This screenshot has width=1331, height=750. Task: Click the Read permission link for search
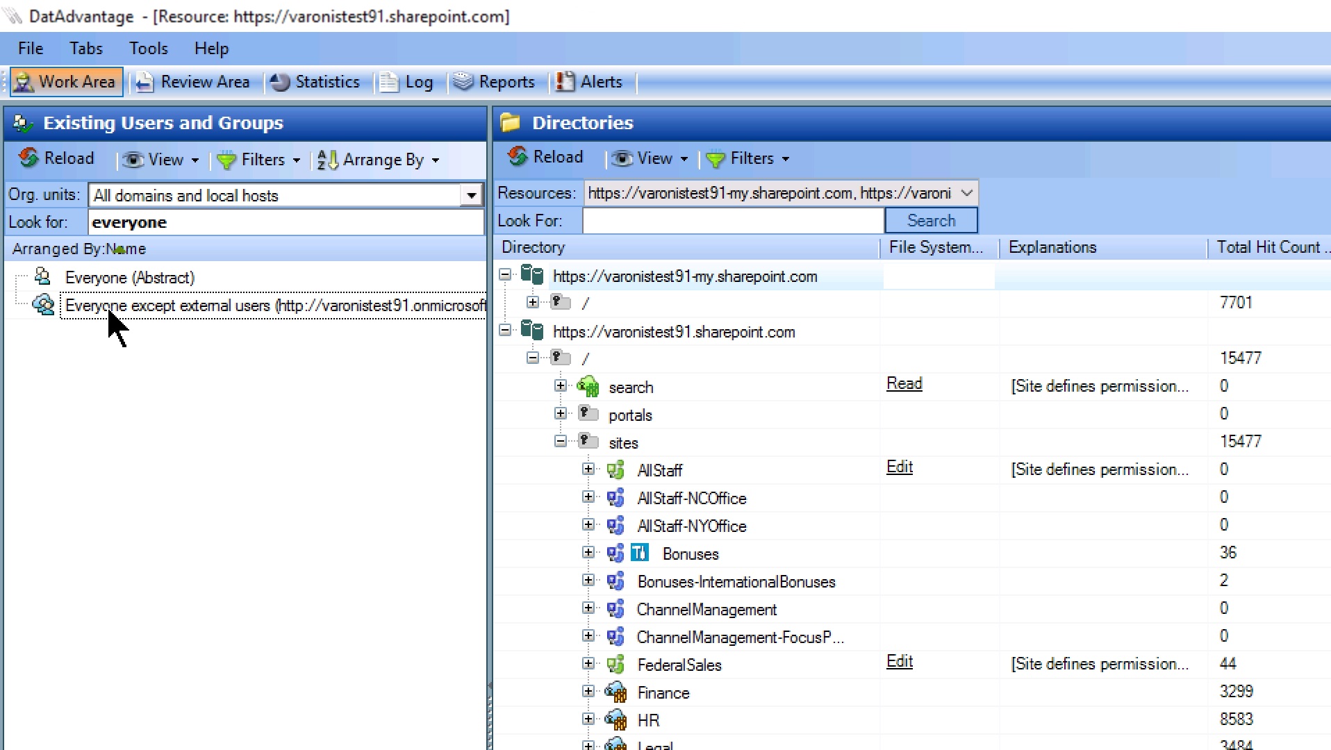coord(904,383)
